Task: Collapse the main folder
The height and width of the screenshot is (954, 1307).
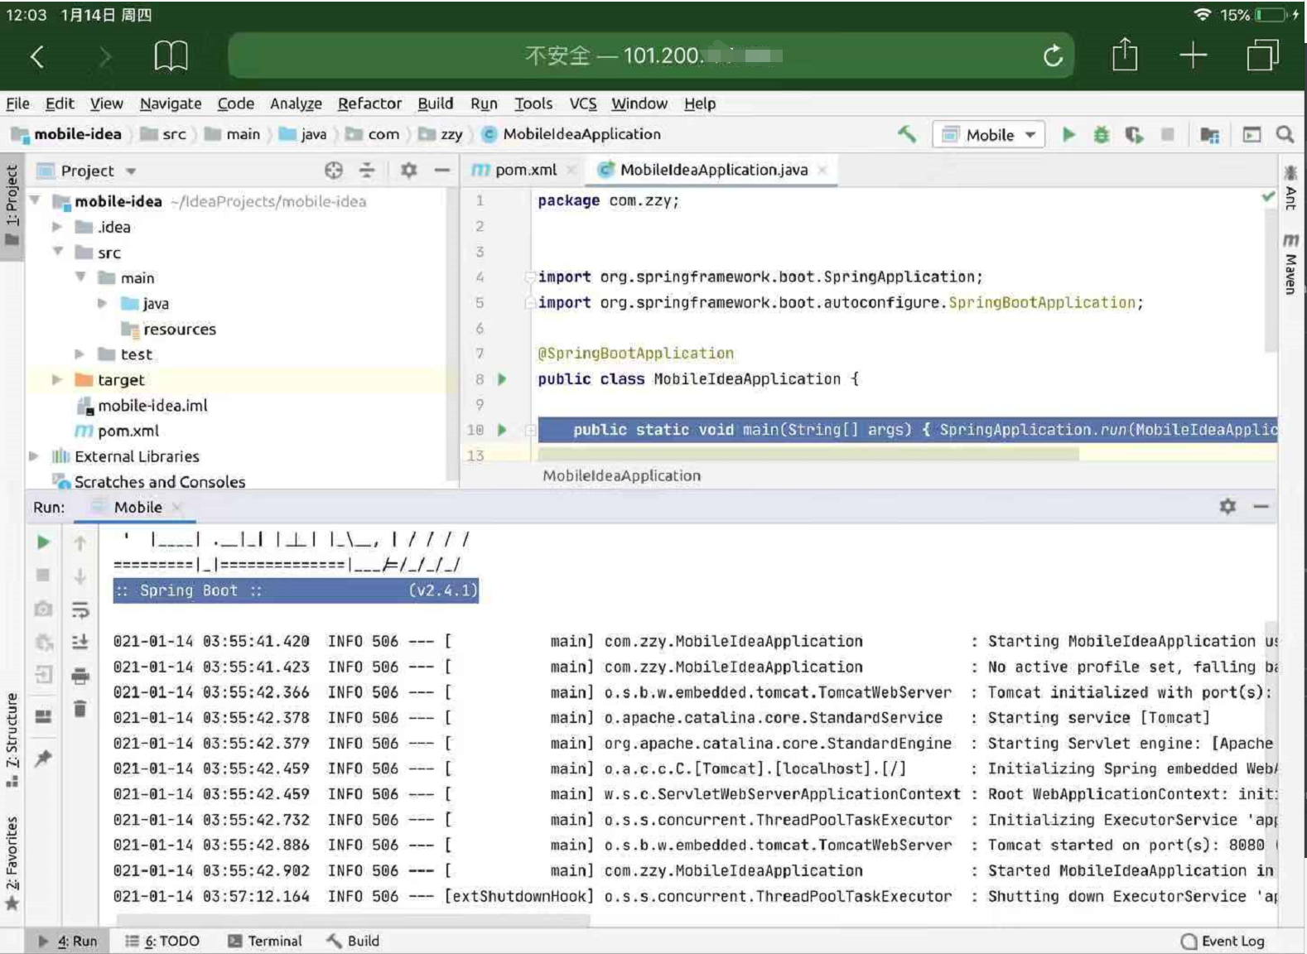Action: 80,277
